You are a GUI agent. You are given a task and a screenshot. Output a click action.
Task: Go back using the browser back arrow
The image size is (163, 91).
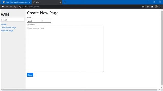(x=3, y=7)
